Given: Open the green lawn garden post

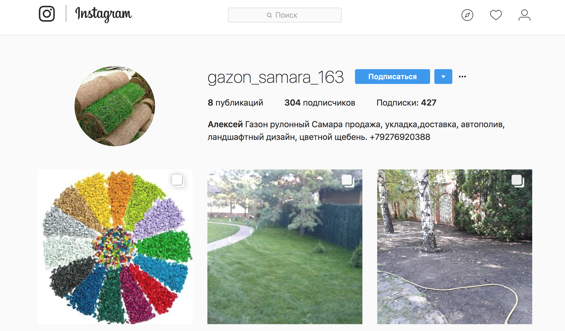Looking at the screenshot, I should (285, 247).
